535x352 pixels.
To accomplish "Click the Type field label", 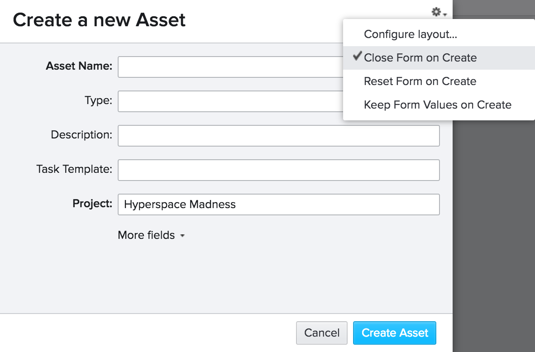I will tap(98, 100).
